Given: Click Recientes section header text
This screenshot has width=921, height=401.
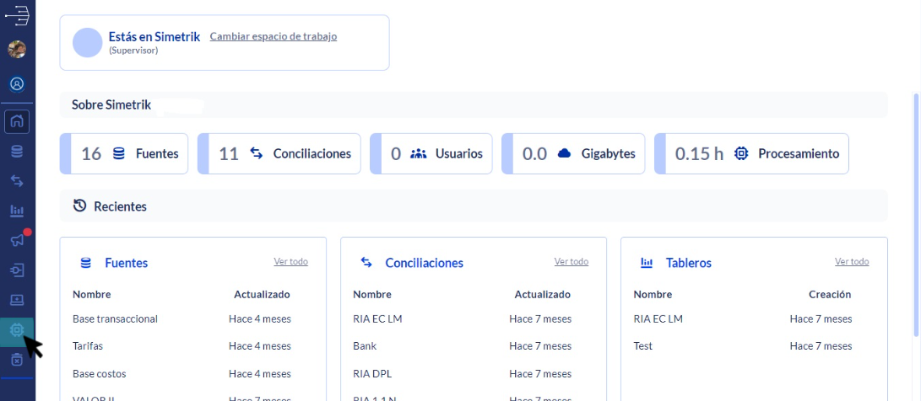Looking at the screenshot, I should click(x=121, y=206).
